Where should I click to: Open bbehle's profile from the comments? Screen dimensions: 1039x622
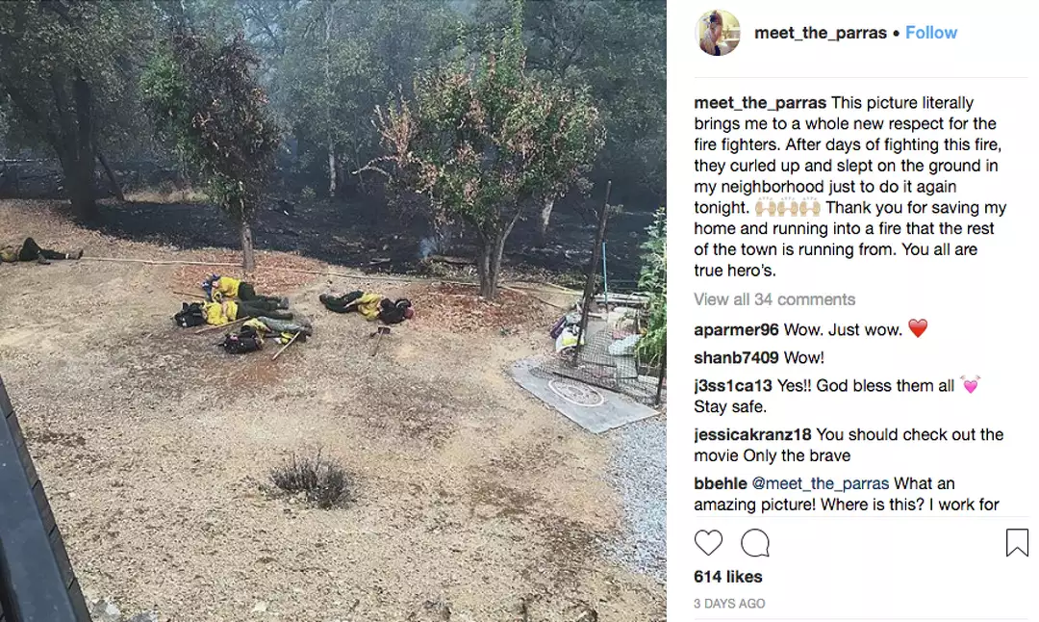pos(721,483)
